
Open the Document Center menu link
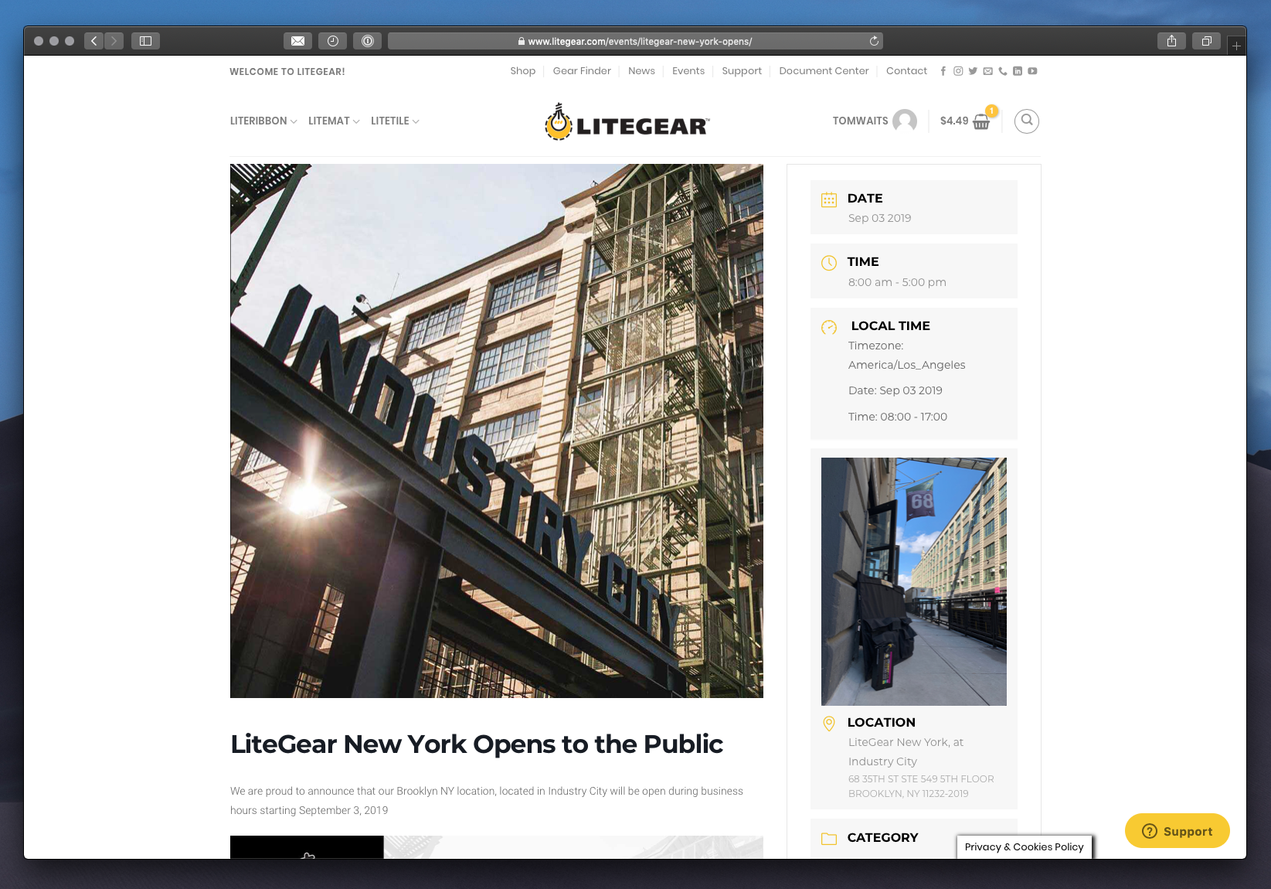[824, 71]
